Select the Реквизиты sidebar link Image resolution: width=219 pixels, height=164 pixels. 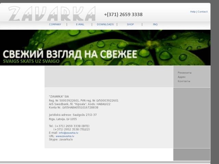click(x=184, y=73)
